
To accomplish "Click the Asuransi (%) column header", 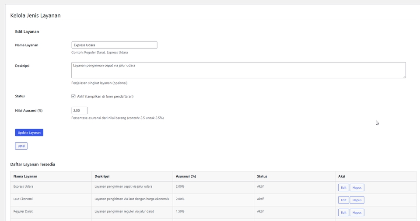I will pos(186,176).
